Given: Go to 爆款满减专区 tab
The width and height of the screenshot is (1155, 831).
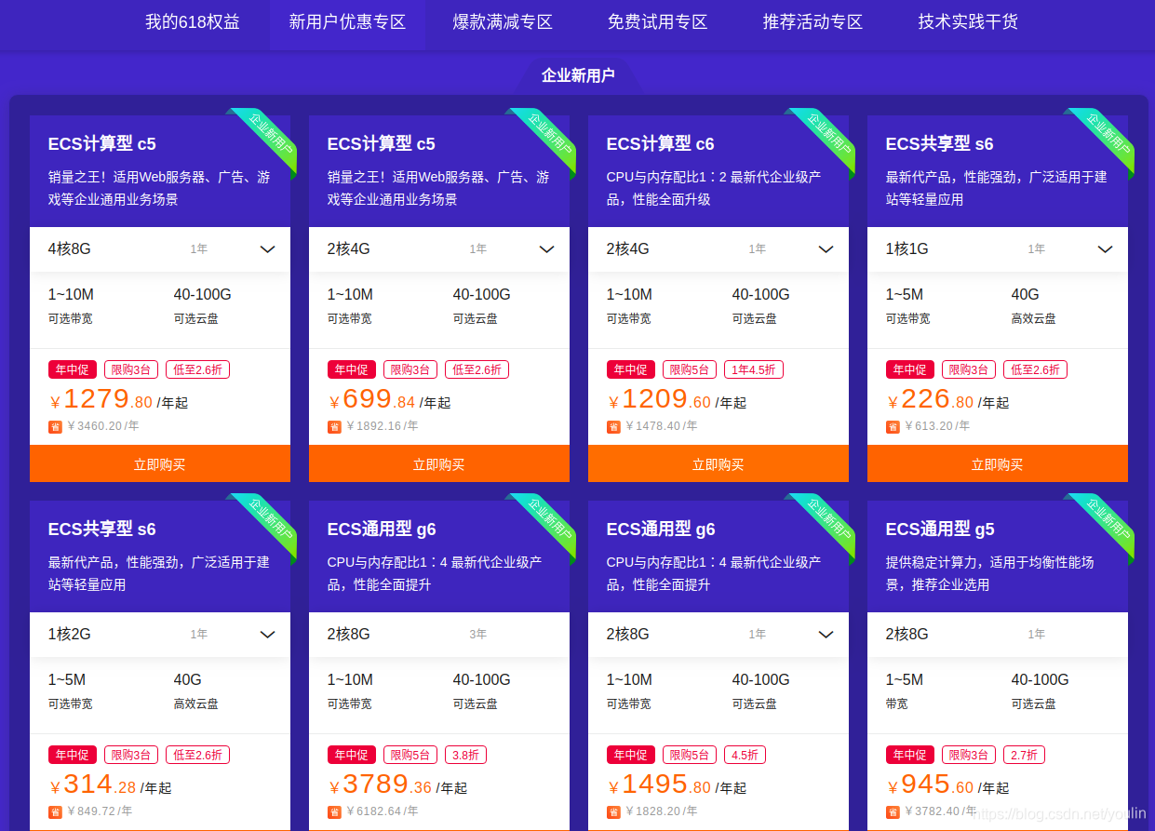Looking at the screenshot, I should [503, 21].
